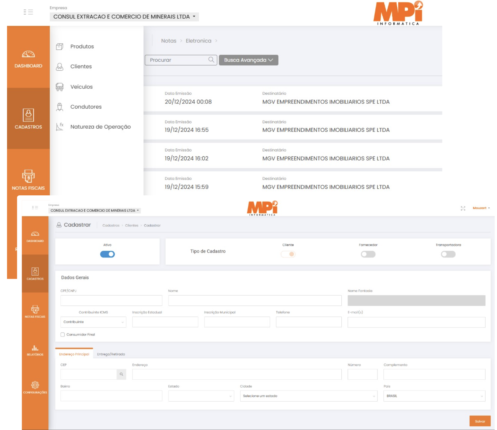Open Configurações gear icon in sidebar
The height and width of the screenshot is (430, 497).
point(35,385)
